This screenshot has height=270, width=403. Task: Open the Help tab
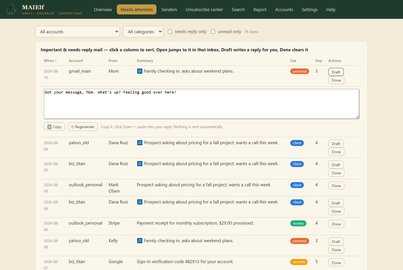pyautogui.click(x=331, y=10)
